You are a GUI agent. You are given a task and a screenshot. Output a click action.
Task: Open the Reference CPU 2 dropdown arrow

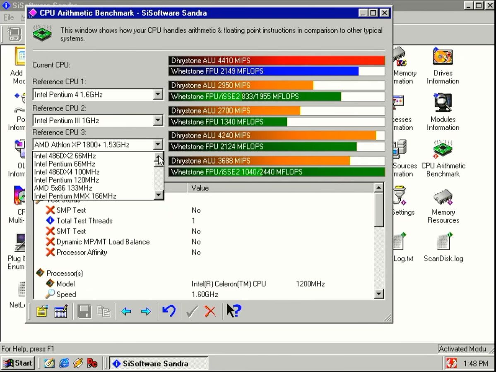(158, 120)
